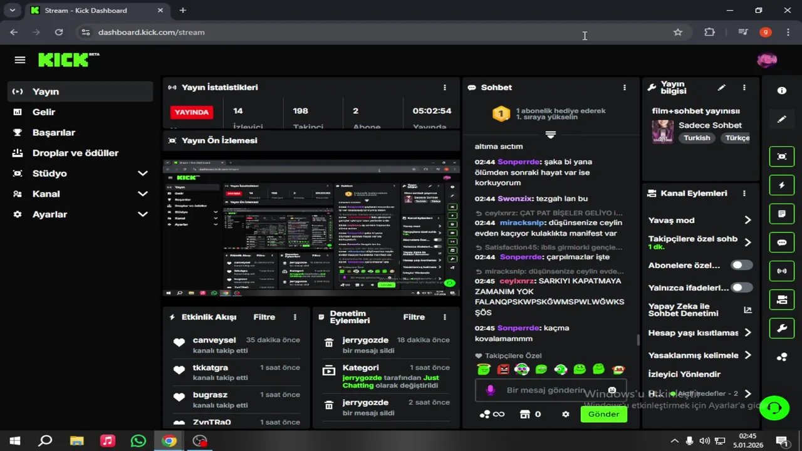Open Takipçilere özel sohbet options arrow
Viewport: 802px width, 451px height.
747,242
